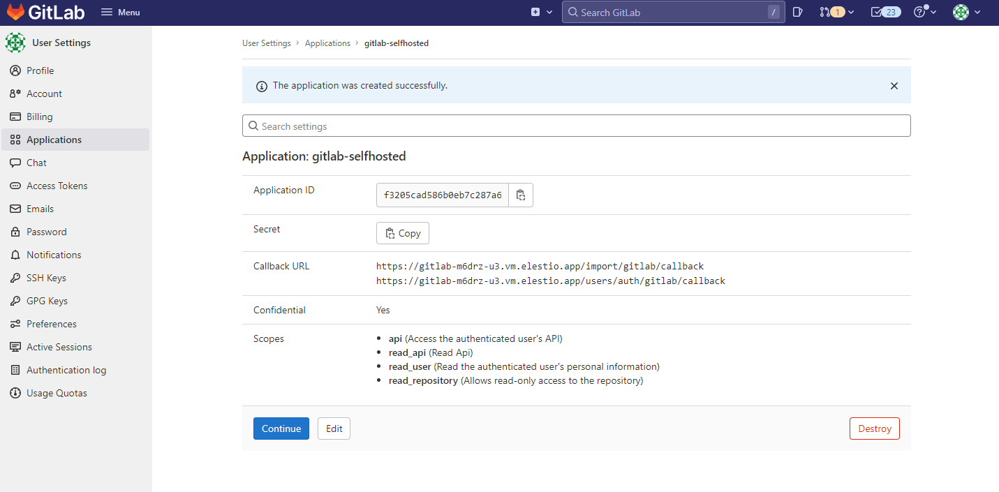Open the issues icon in top bar
The image size is (999, 492).
tap(798, 12)
